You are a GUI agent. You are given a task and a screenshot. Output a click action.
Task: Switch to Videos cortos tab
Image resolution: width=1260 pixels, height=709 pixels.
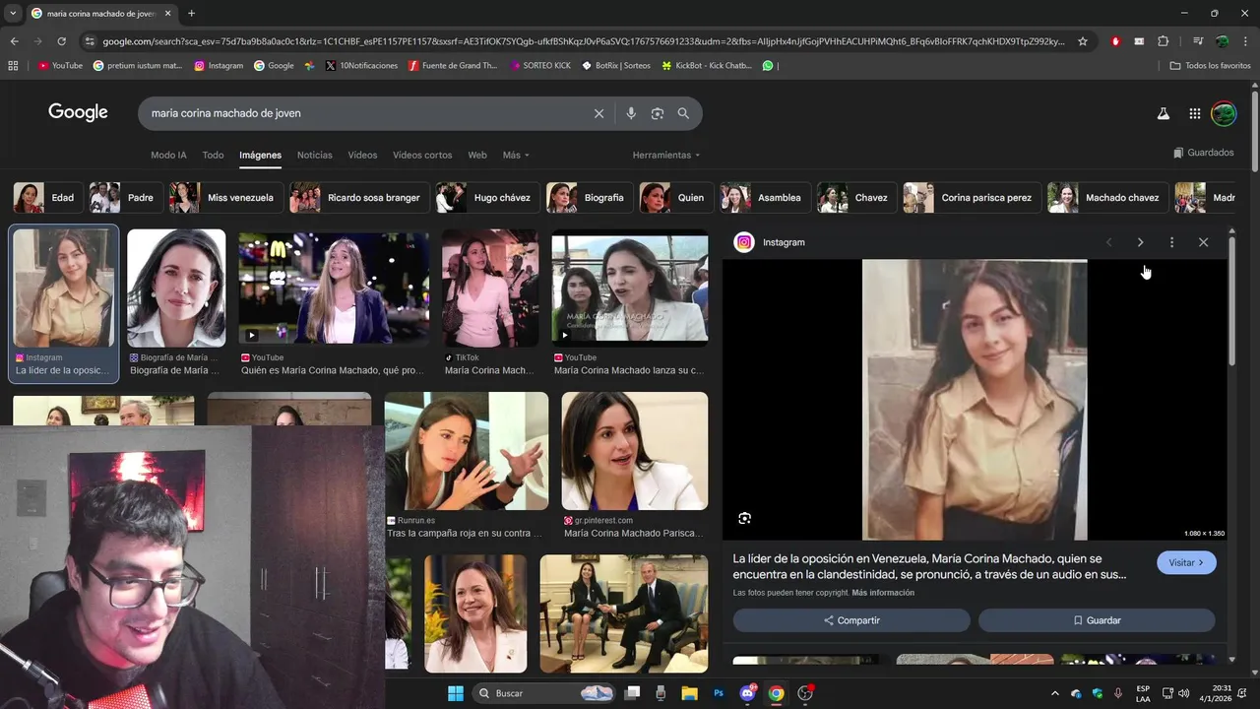pos(422,156)
